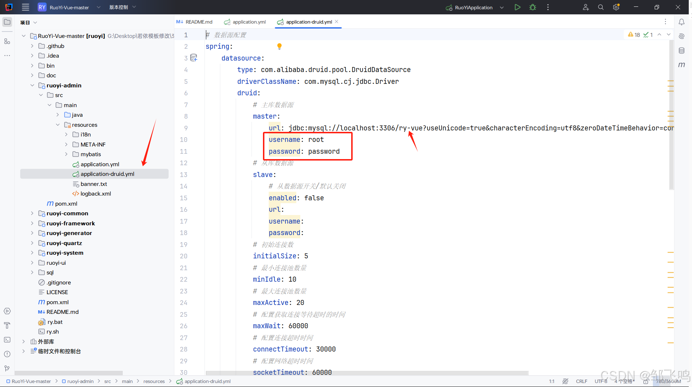Click the editor vertical scrollbar

(x=671, y=115)
